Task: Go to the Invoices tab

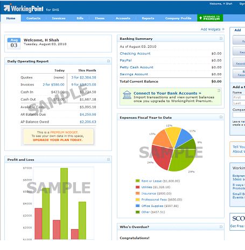Action: 59,18
